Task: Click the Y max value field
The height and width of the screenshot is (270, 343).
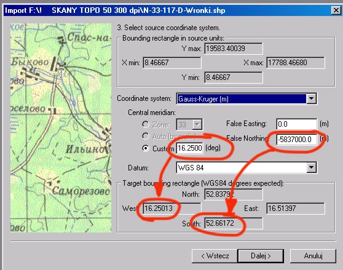Action: pos(234,49)
